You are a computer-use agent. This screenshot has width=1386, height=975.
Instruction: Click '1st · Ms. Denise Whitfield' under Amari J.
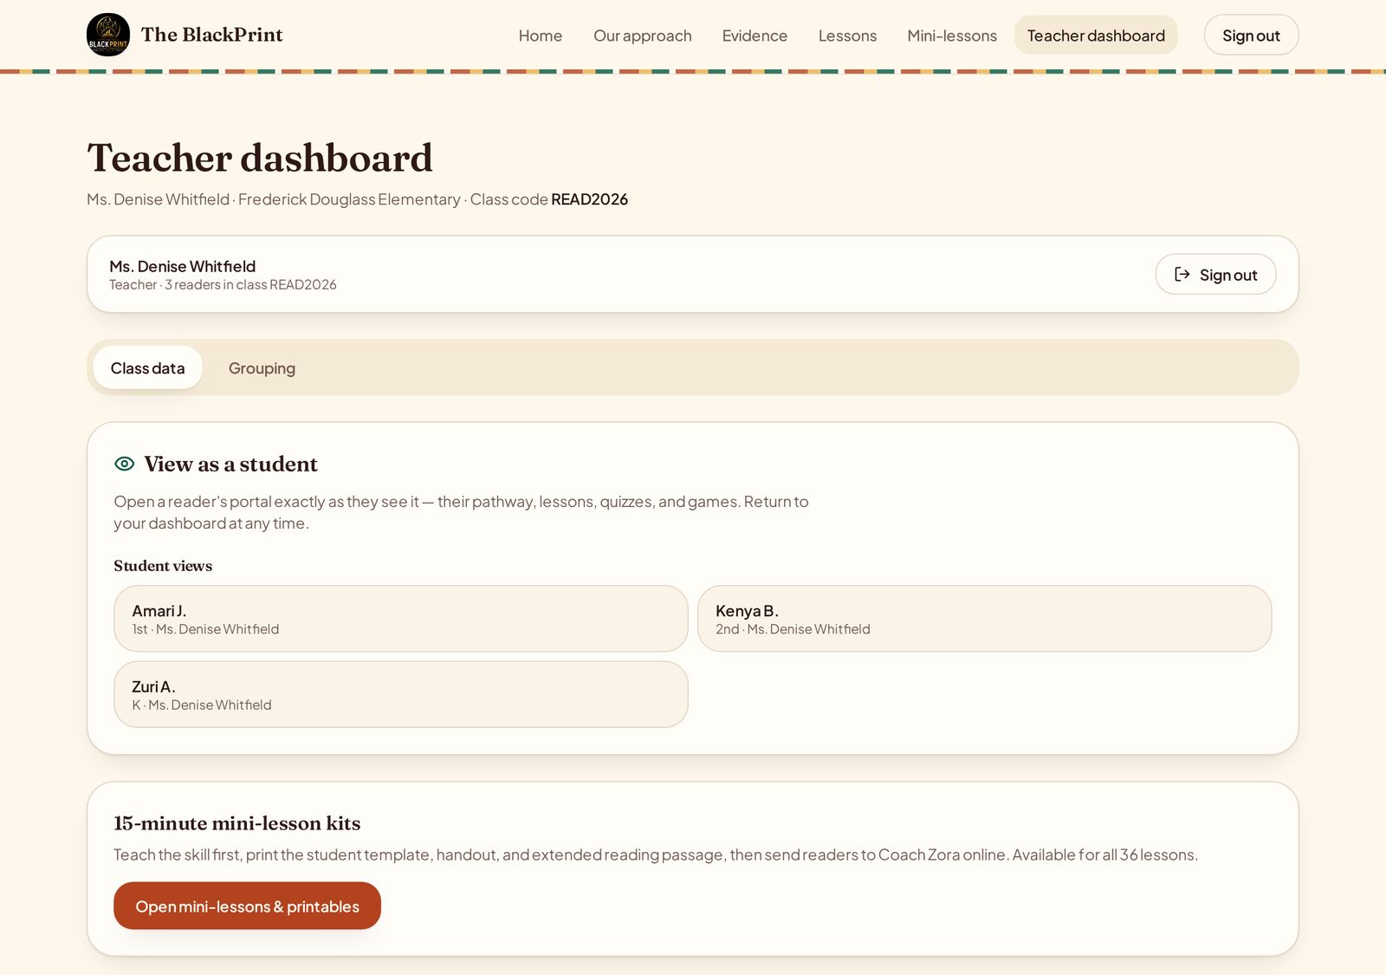205,629
